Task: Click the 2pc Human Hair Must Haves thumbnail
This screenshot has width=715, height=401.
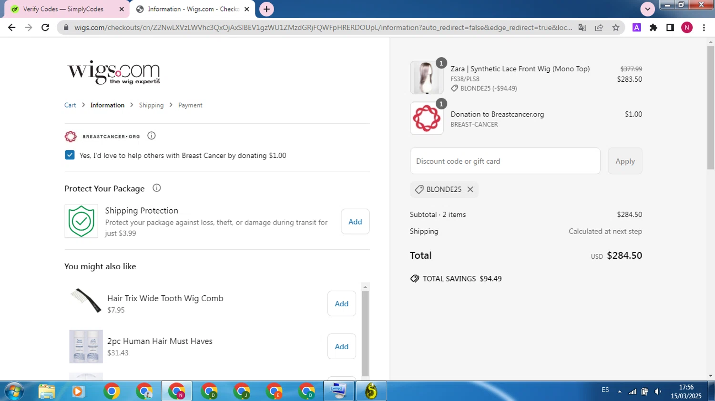Action: [x=86, y=346]
